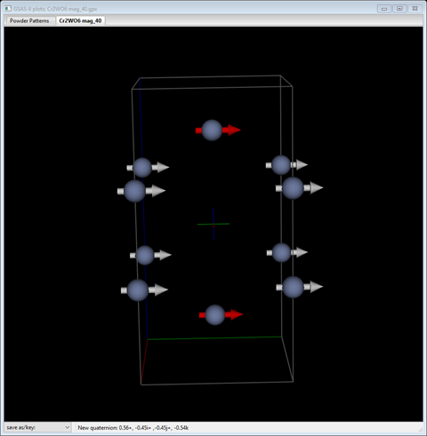This screenshot has width=427, height=436.
Task: Minimize the GSAS-II plots window
Action: tap(384, 9)
